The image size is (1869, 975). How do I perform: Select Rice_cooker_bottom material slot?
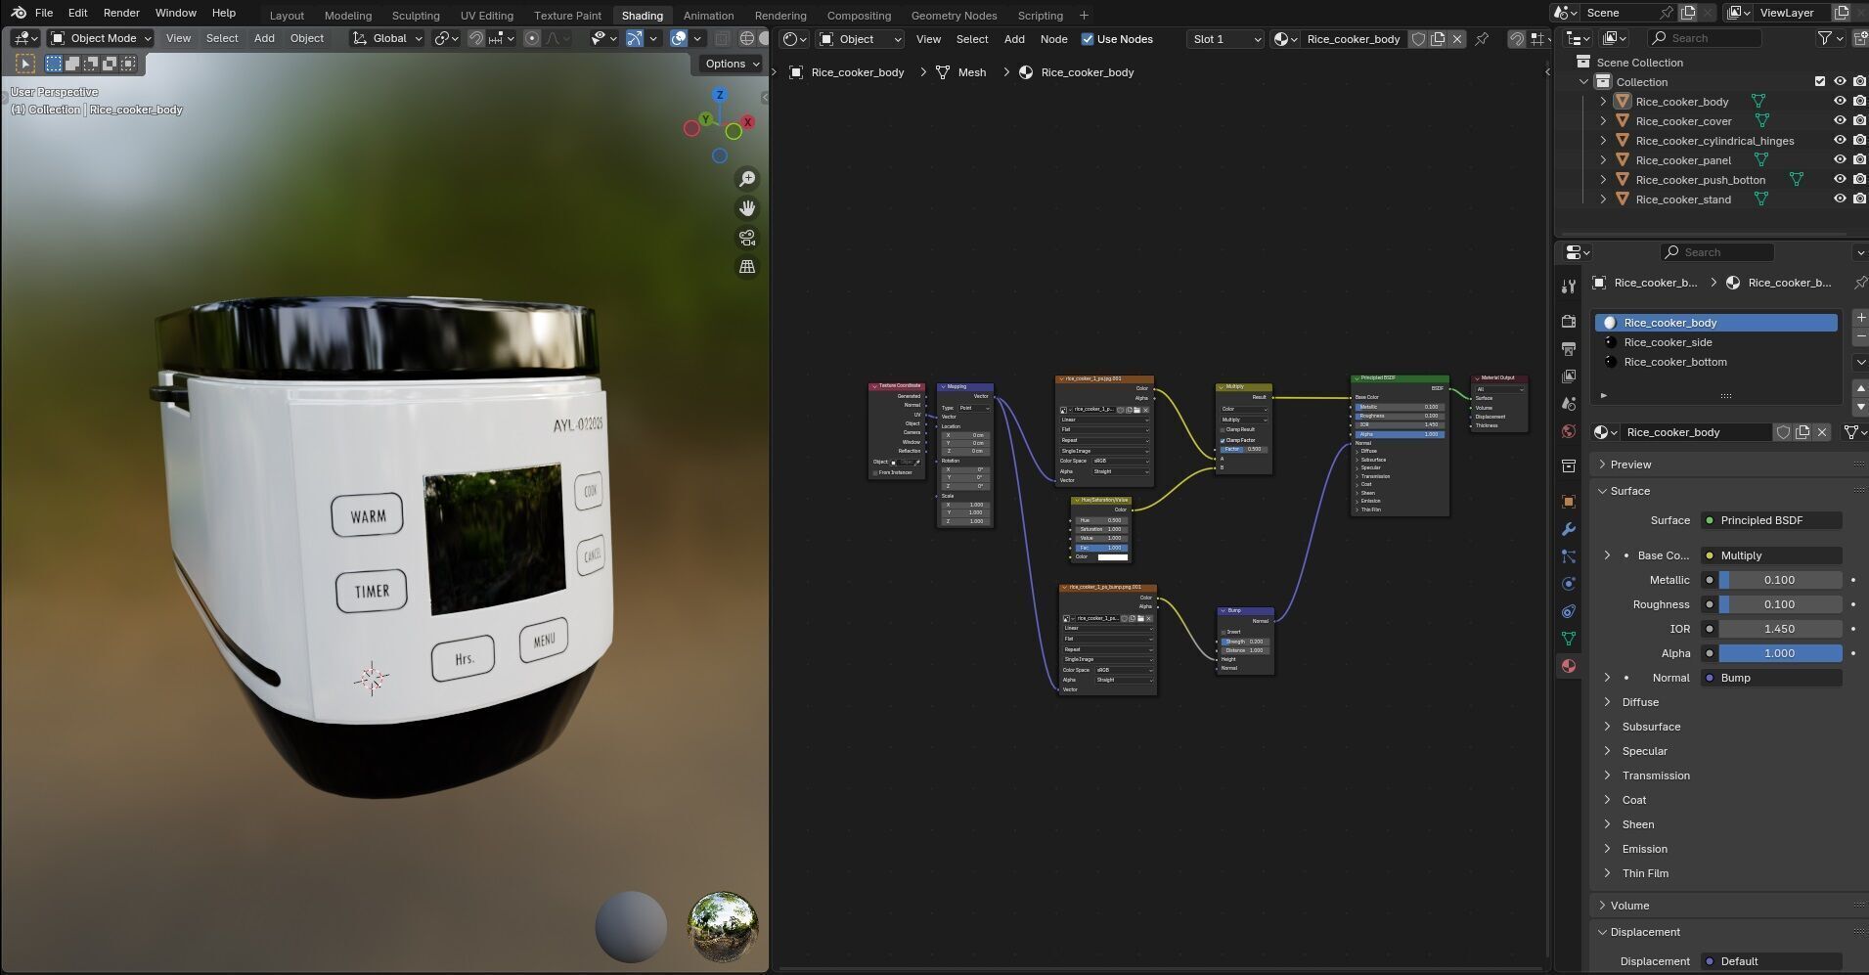1716,362
